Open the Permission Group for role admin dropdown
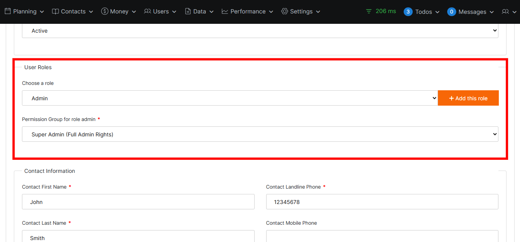The image size is (520, 242). click(260, 134)
